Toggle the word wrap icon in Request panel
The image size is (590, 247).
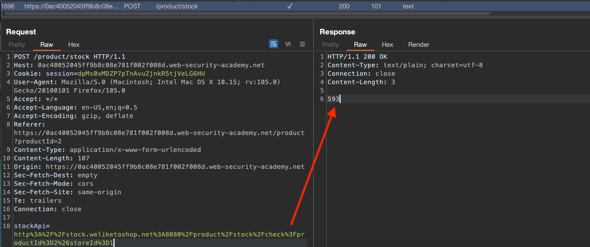(x=273, y=44)
